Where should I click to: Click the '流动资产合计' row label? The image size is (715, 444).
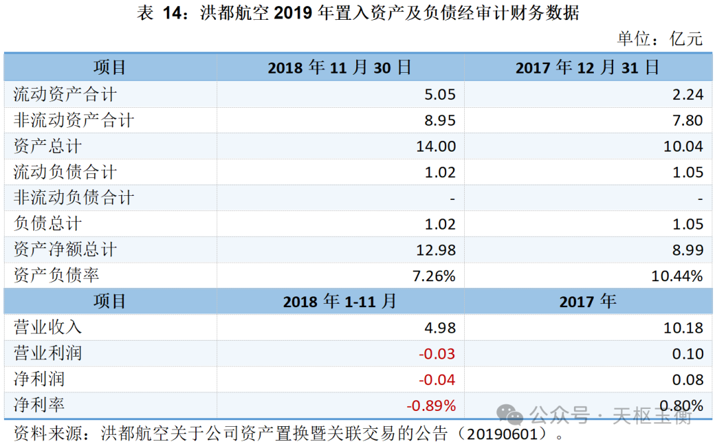[x=65, y=95]
